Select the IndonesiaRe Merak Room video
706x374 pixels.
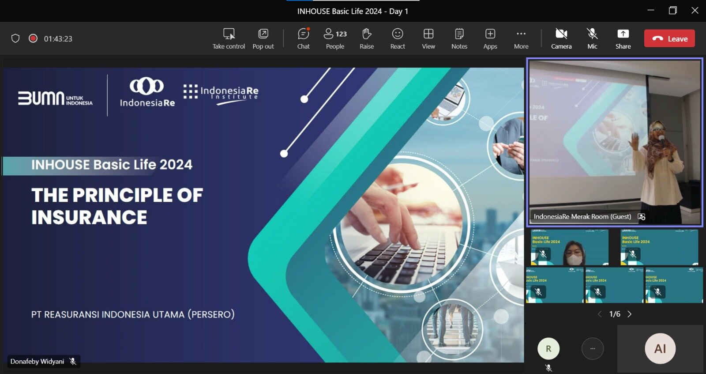pos(615,142)
